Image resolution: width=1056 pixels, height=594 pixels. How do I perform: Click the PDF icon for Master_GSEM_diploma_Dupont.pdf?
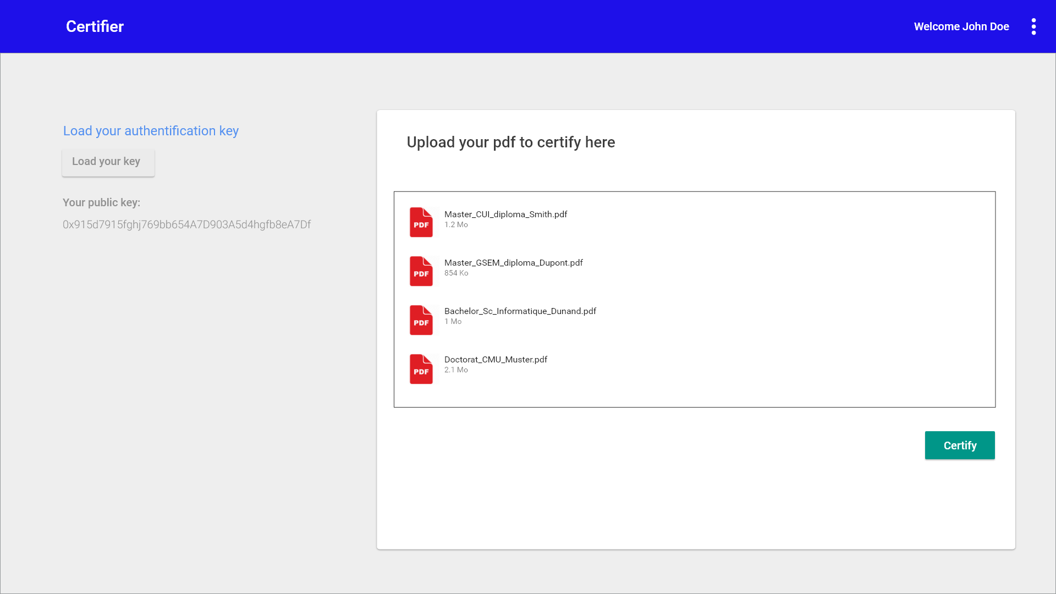tap(421, 271)
